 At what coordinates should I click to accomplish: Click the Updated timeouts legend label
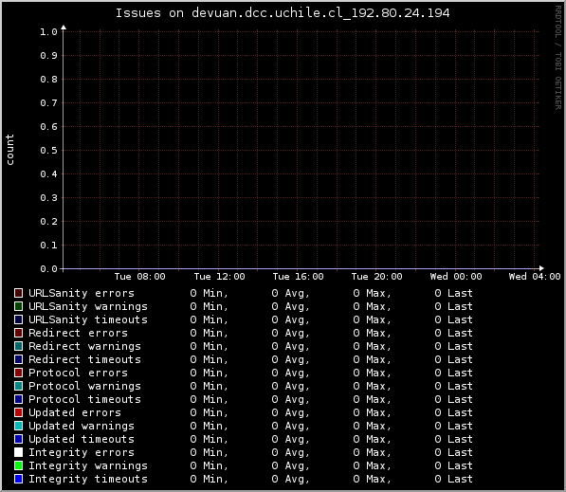[82, 439]
